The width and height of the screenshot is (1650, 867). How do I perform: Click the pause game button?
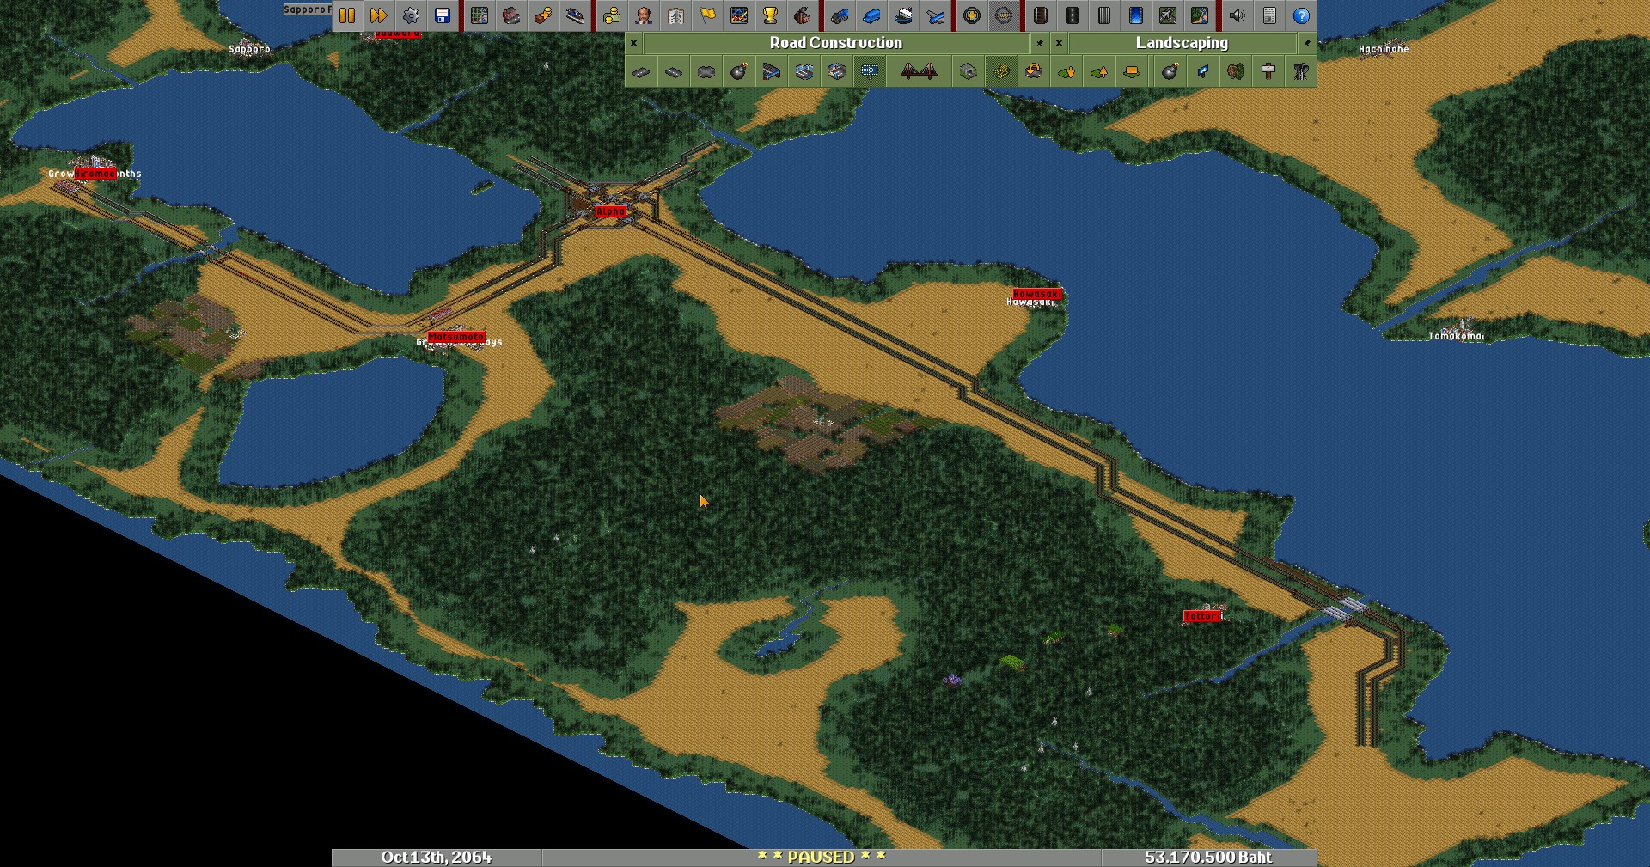pos(347,15)
